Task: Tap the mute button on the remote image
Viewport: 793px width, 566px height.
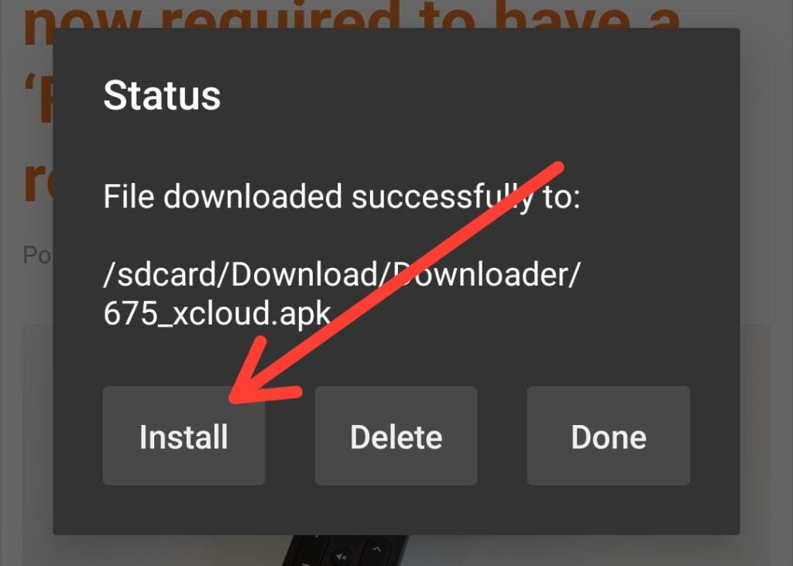Action: pyautogui.click(x=342, y=557)
